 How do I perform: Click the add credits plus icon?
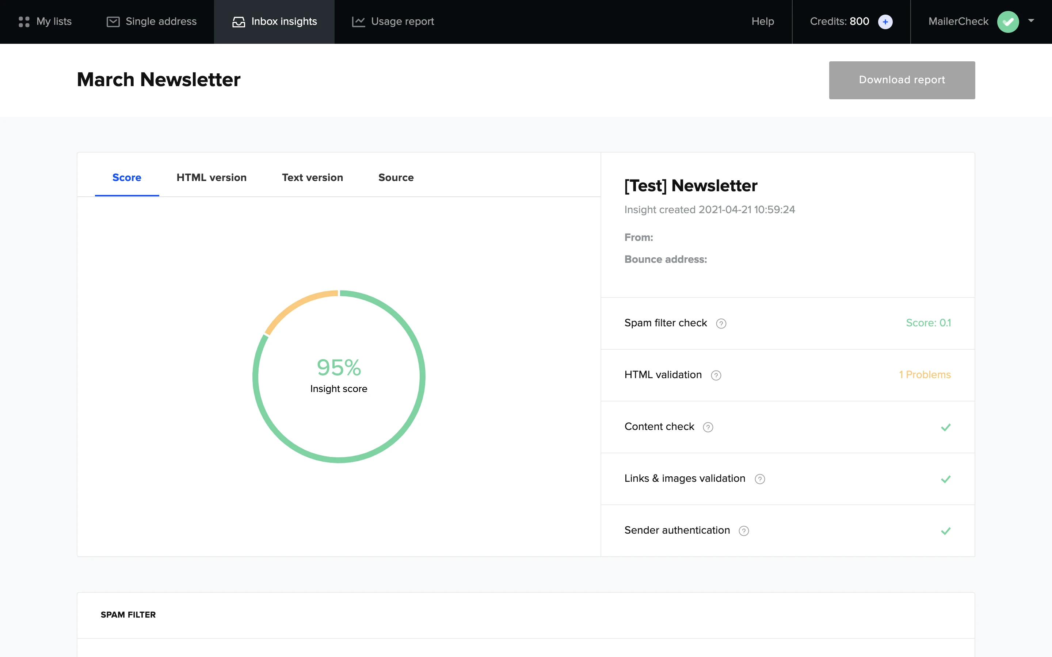pos(885,22)
